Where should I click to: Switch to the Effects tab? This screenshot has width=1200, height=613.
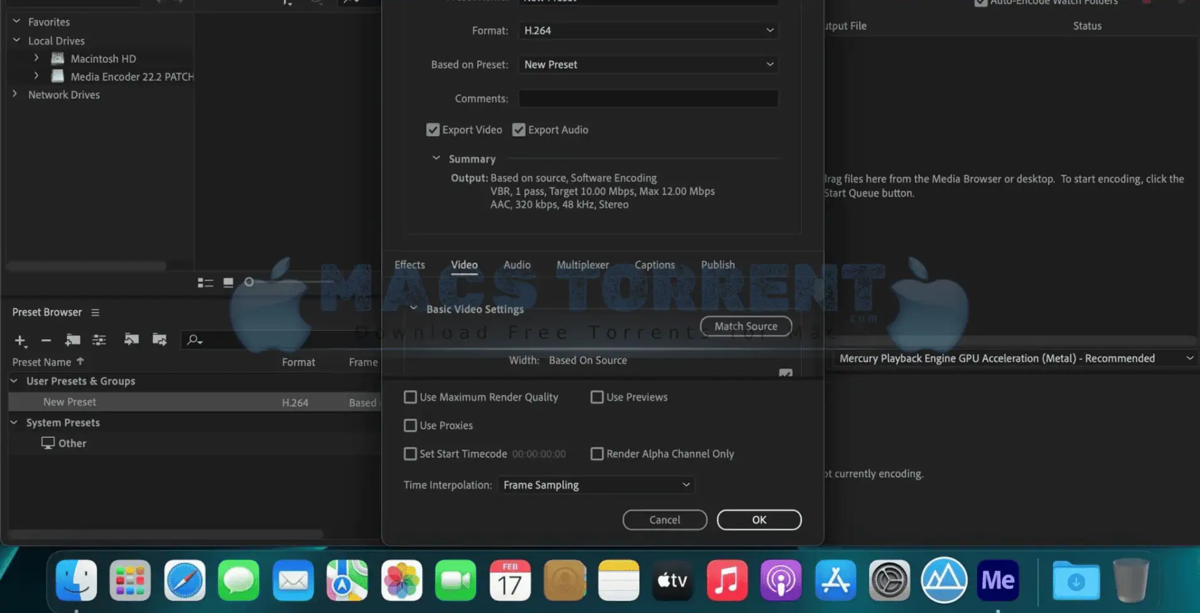pos(409,264)
